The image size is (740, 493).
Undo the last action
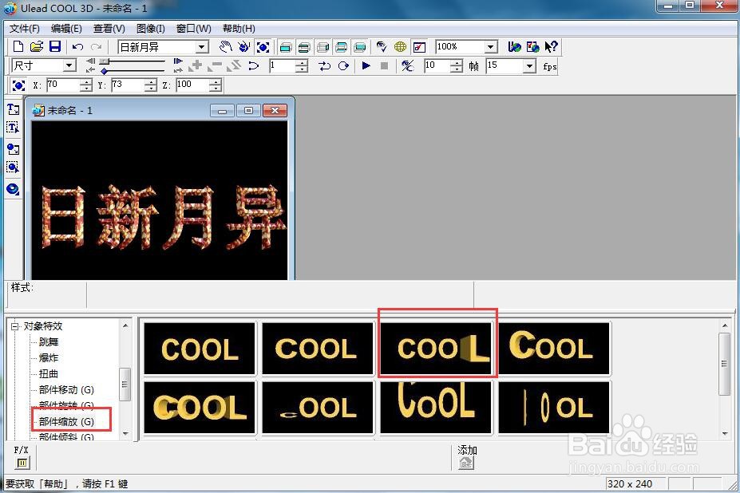click(78, 47)
